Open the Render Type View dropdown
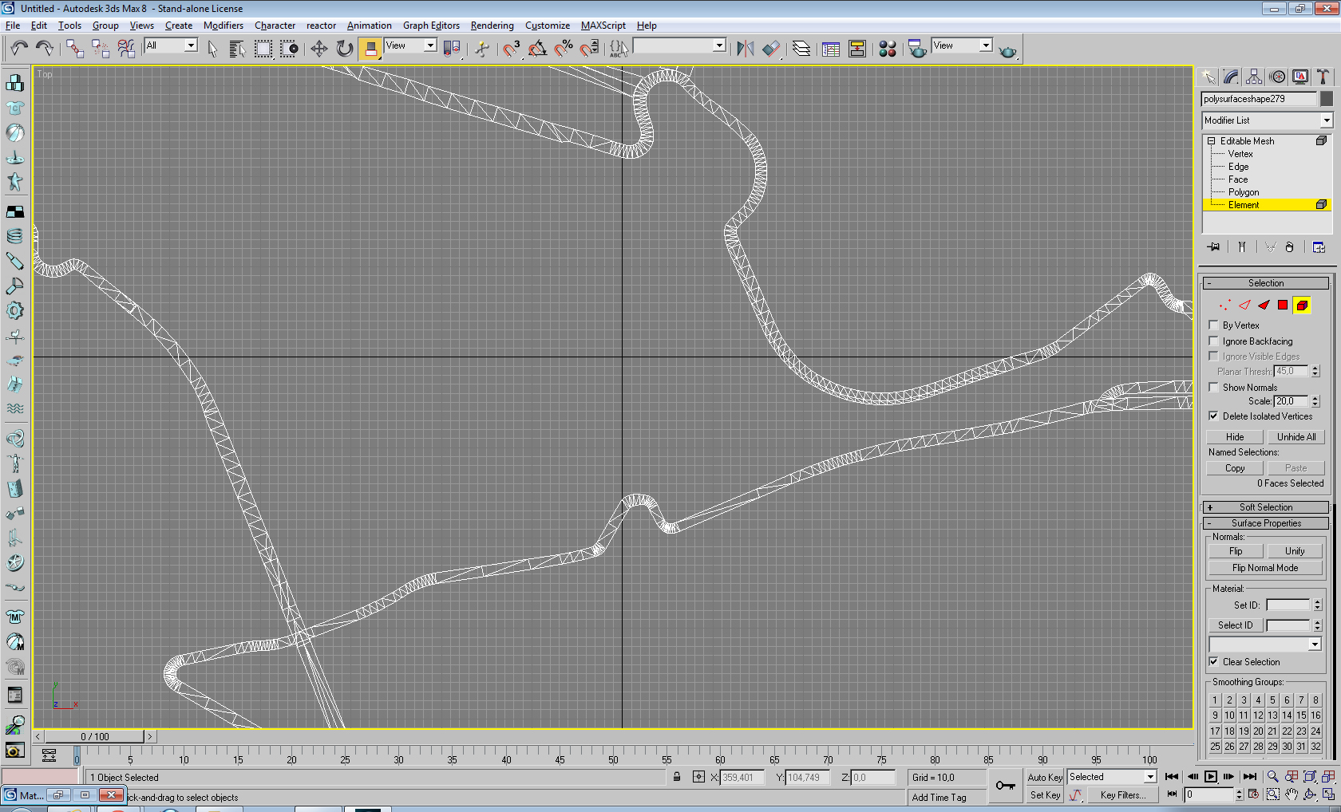The image size is (1341, 812). coord(962,45)
